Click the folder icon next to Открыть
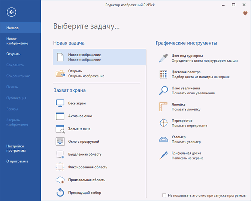251x201 pixels. click(x=60, y=74)
